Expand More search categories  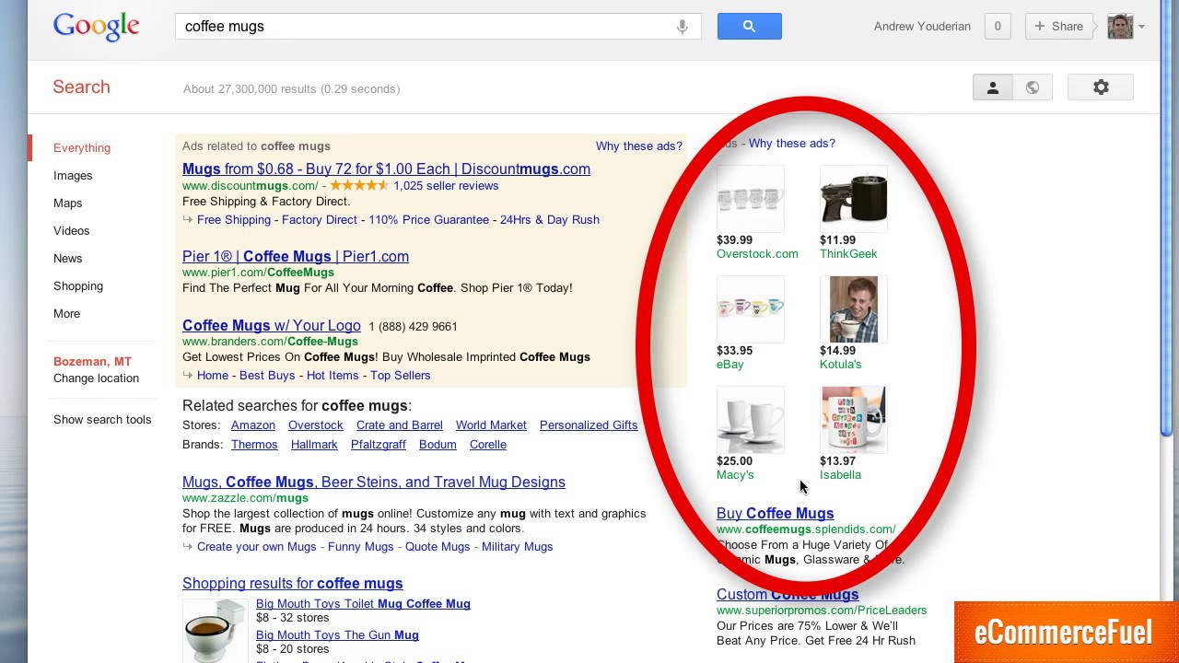tap(66, 313)
